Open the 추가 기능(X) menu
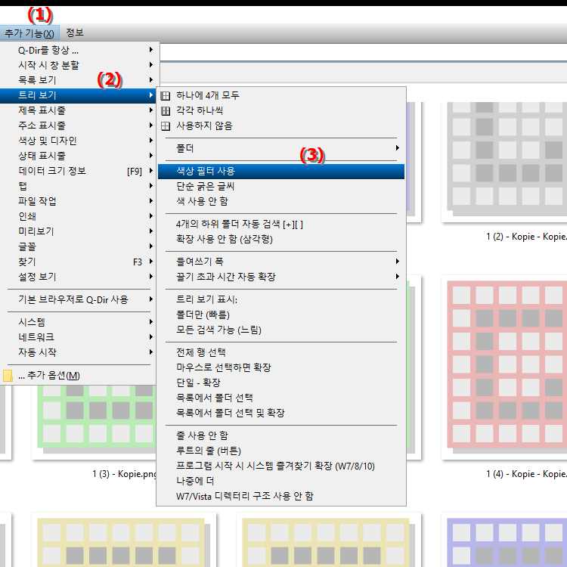 29,33
